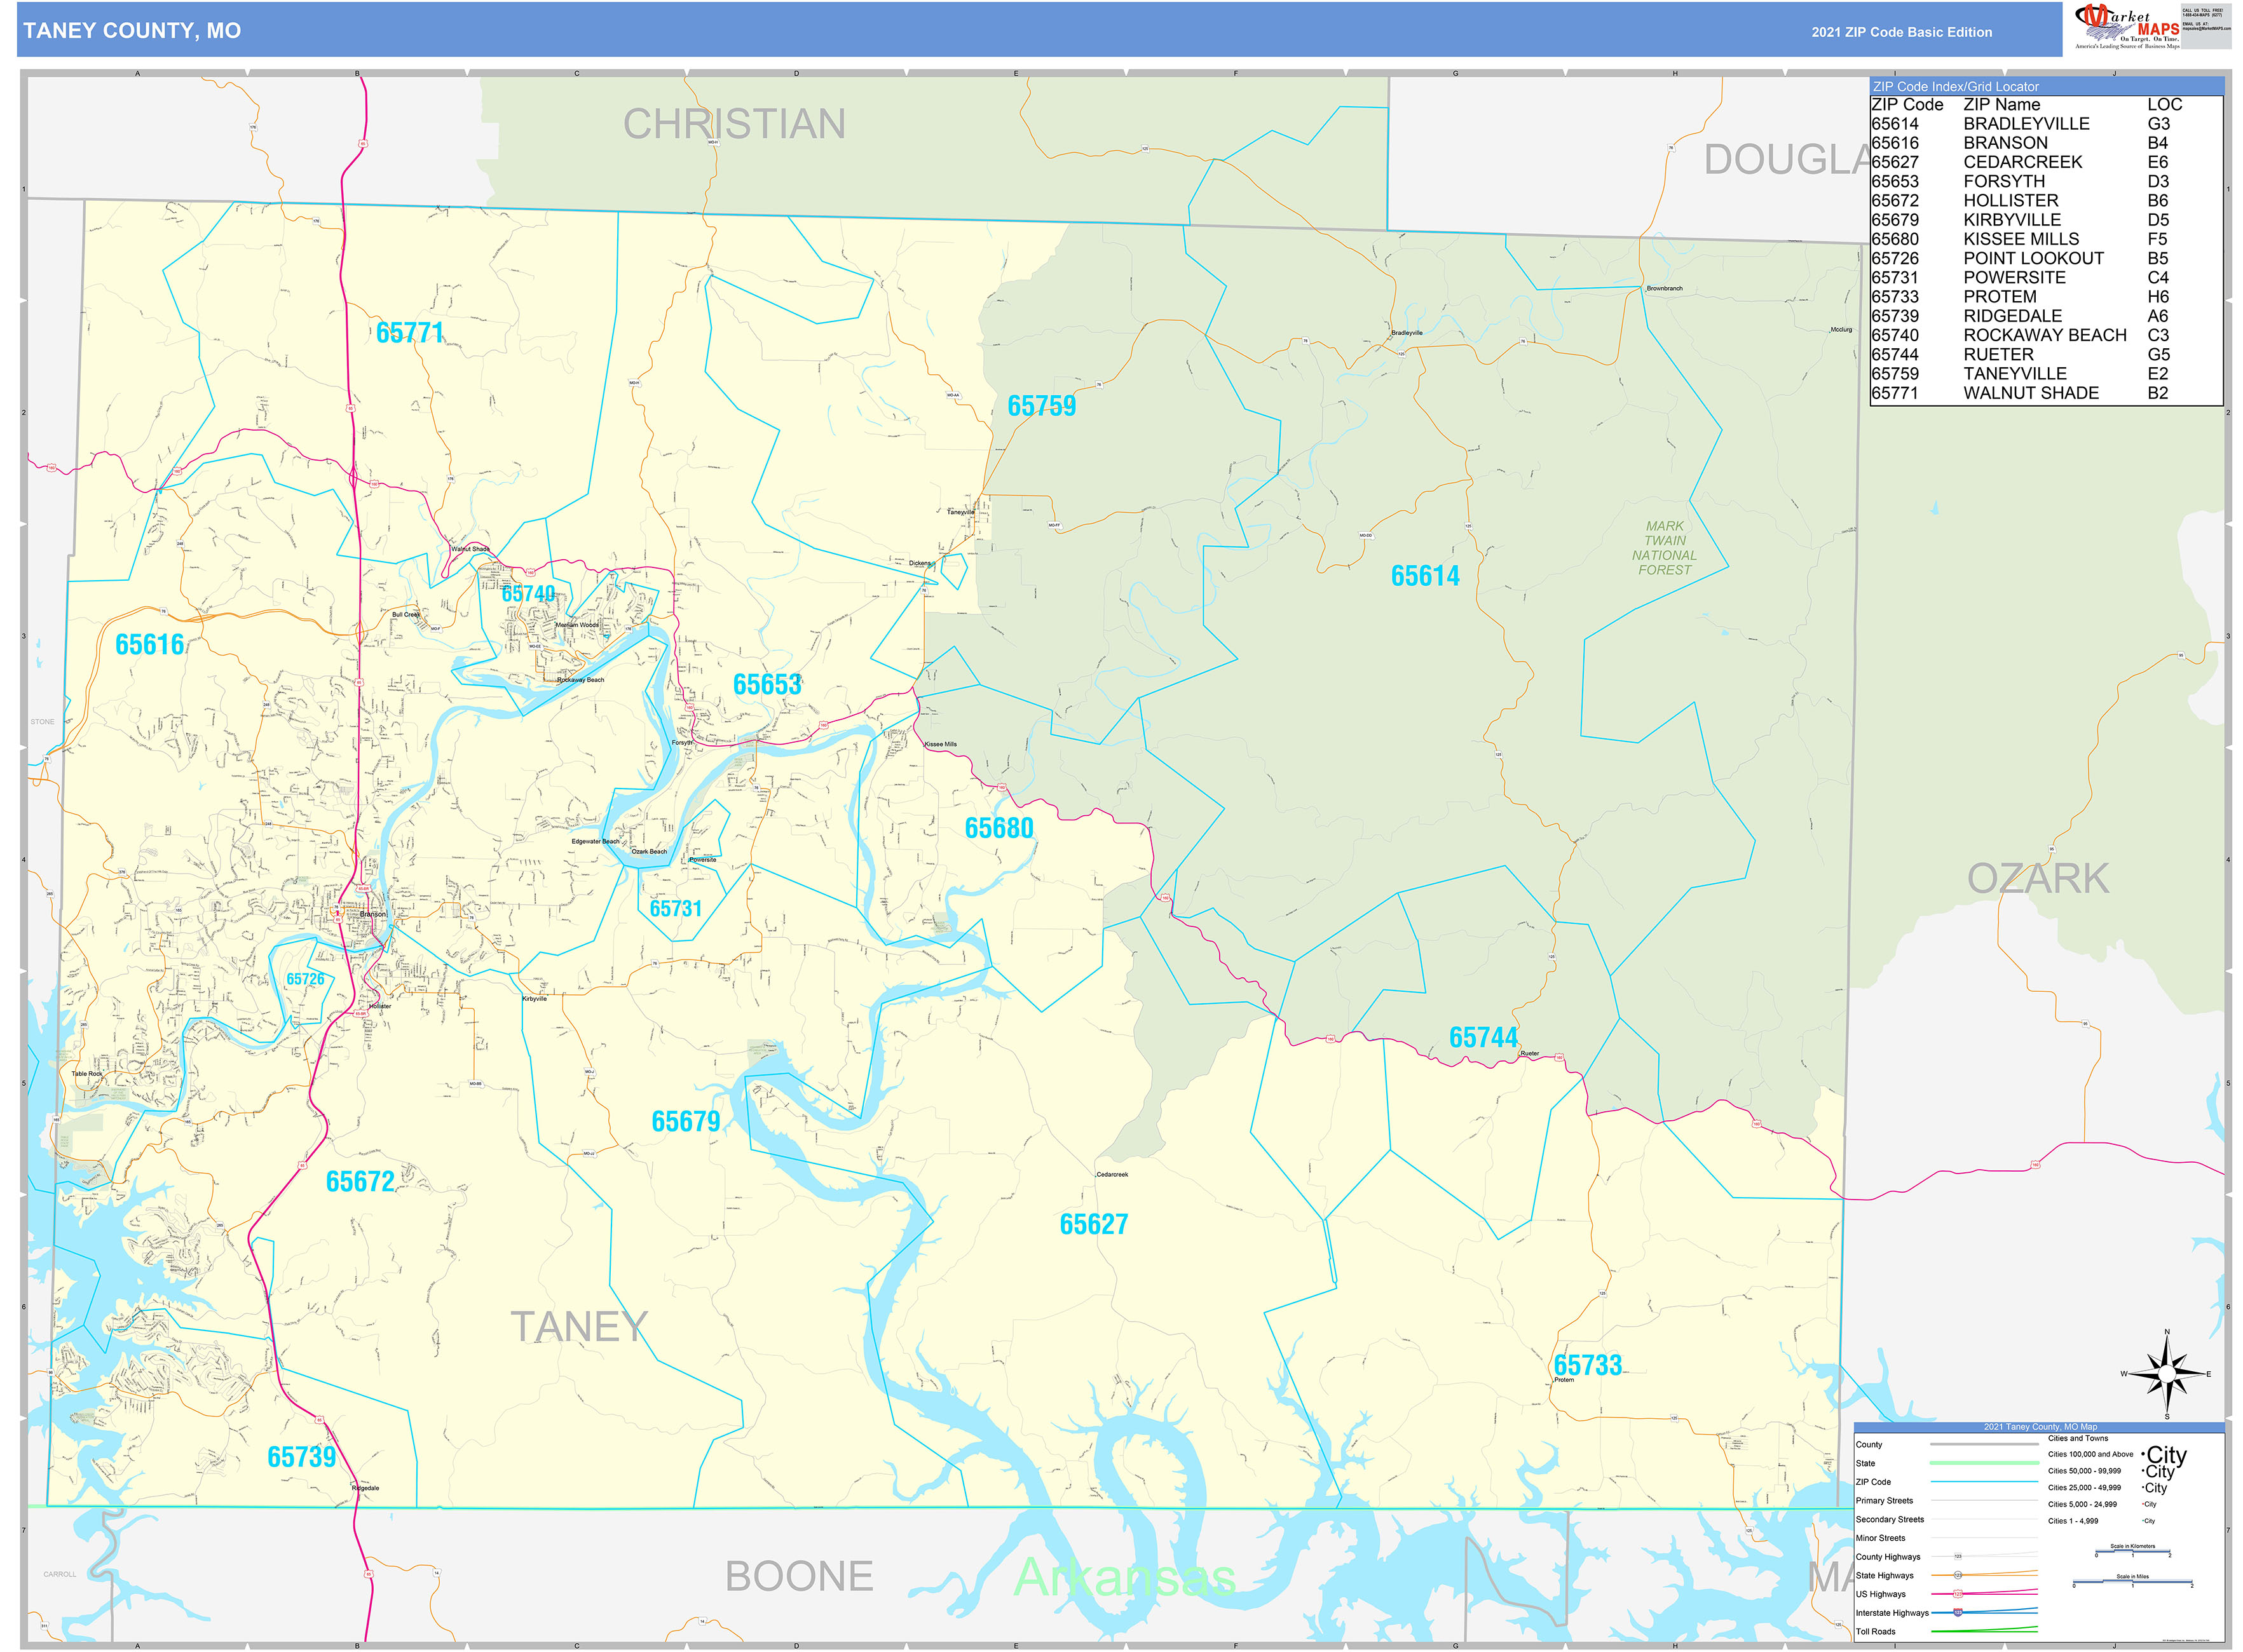Click the Branson city label on the map
The height and width of the screenshot is (1652, 2243).
[x=372, y=915]
